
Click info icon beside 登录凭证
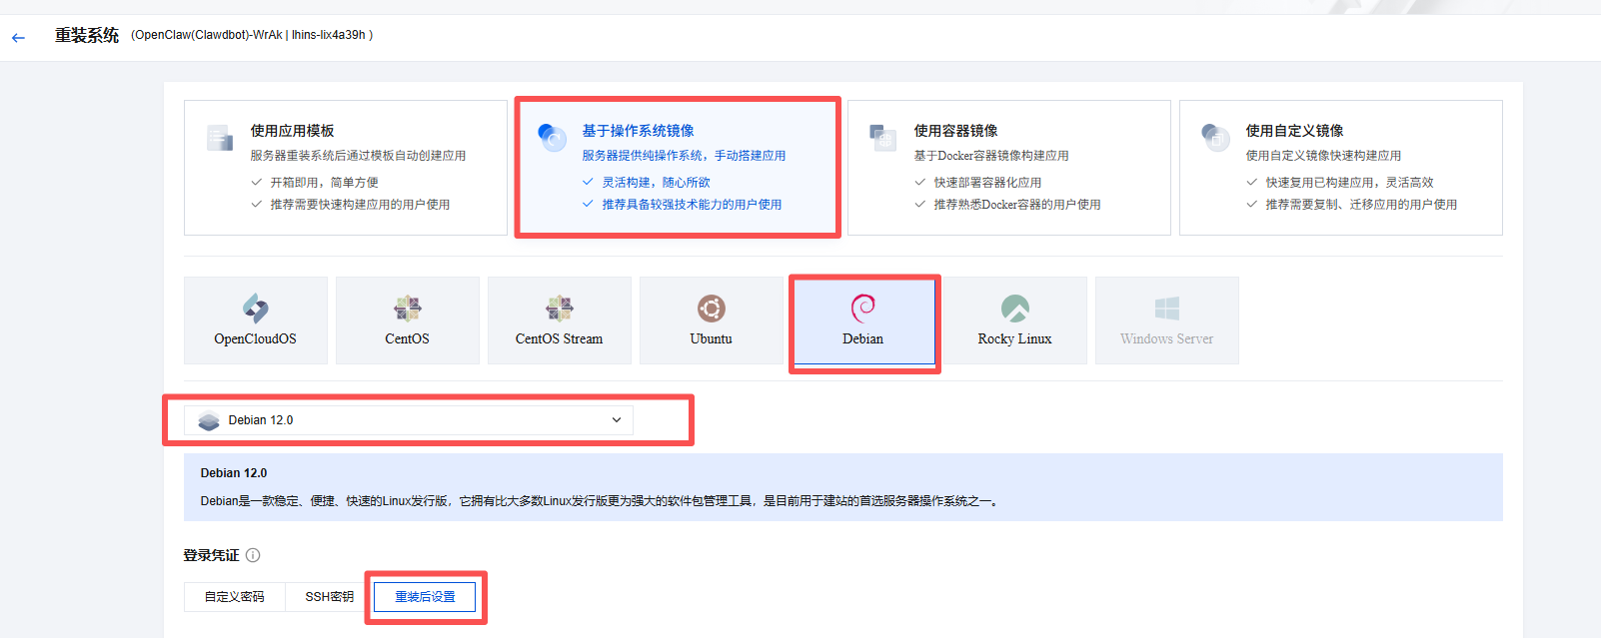click(x=253, y=555)
